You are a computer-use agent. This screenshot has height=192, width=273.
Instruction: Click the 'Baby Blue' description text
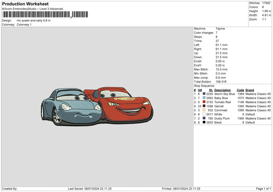pyautogui.click(x=221, y=98)
